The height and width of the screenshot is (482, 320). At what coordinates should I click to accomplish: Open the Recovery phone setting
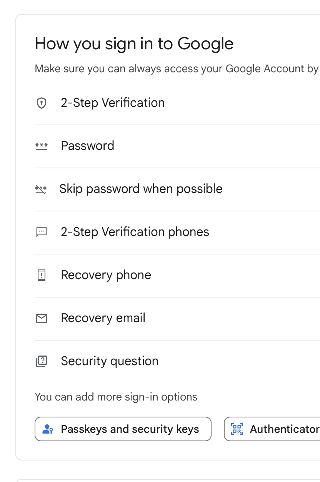tap(106, 275)
